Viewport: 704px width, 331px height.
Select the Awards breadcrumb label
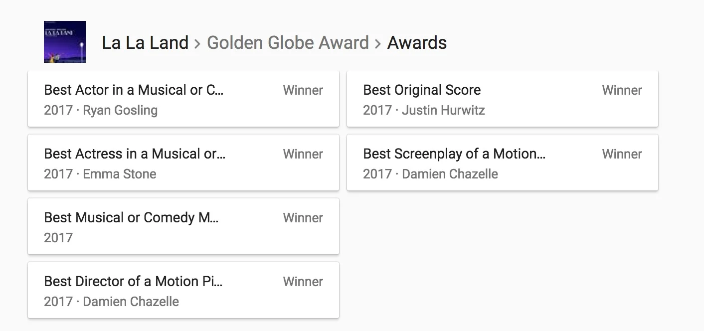pyautogui.click(x=417, y=43)
